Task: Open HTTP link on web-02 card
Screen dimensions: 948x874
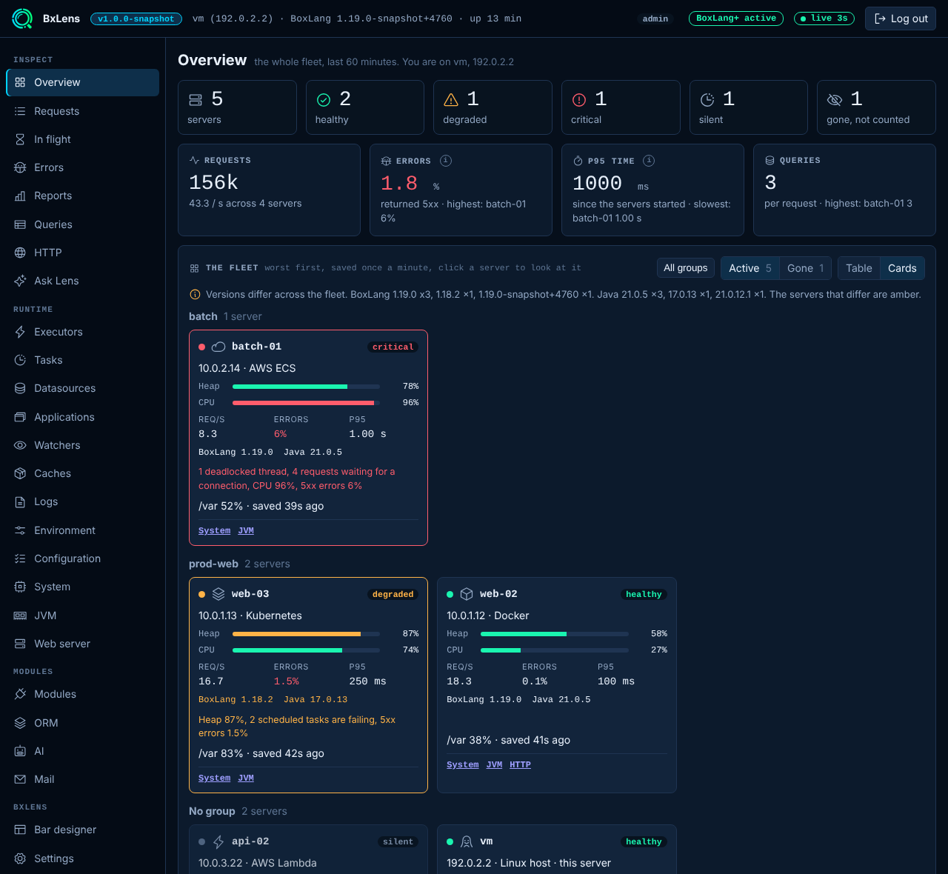Action: coord(520,764)
